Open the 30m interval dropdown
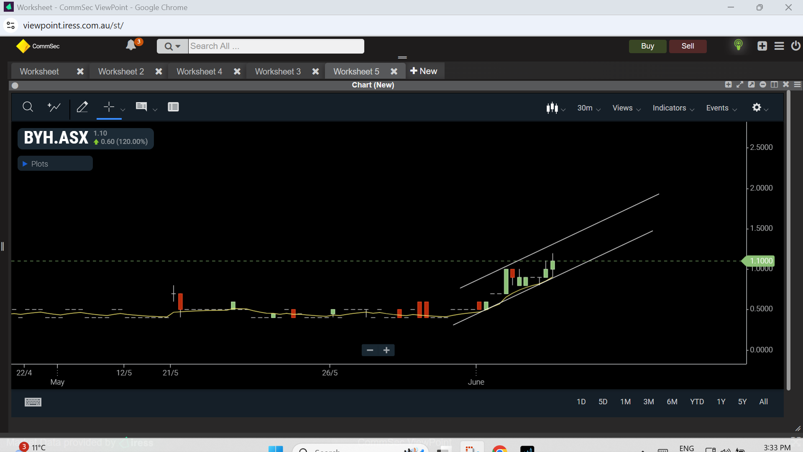The image size is (803, 452). [589, 108]
